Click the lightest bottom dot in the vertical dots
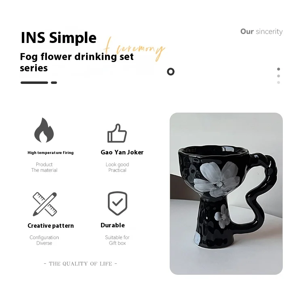303x295 pixels. [278, 83]
